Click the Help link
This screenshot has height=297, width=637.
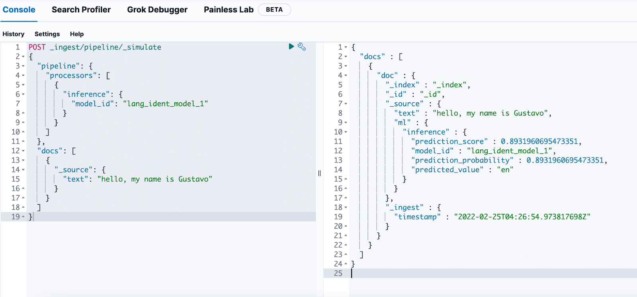point(77,34)
